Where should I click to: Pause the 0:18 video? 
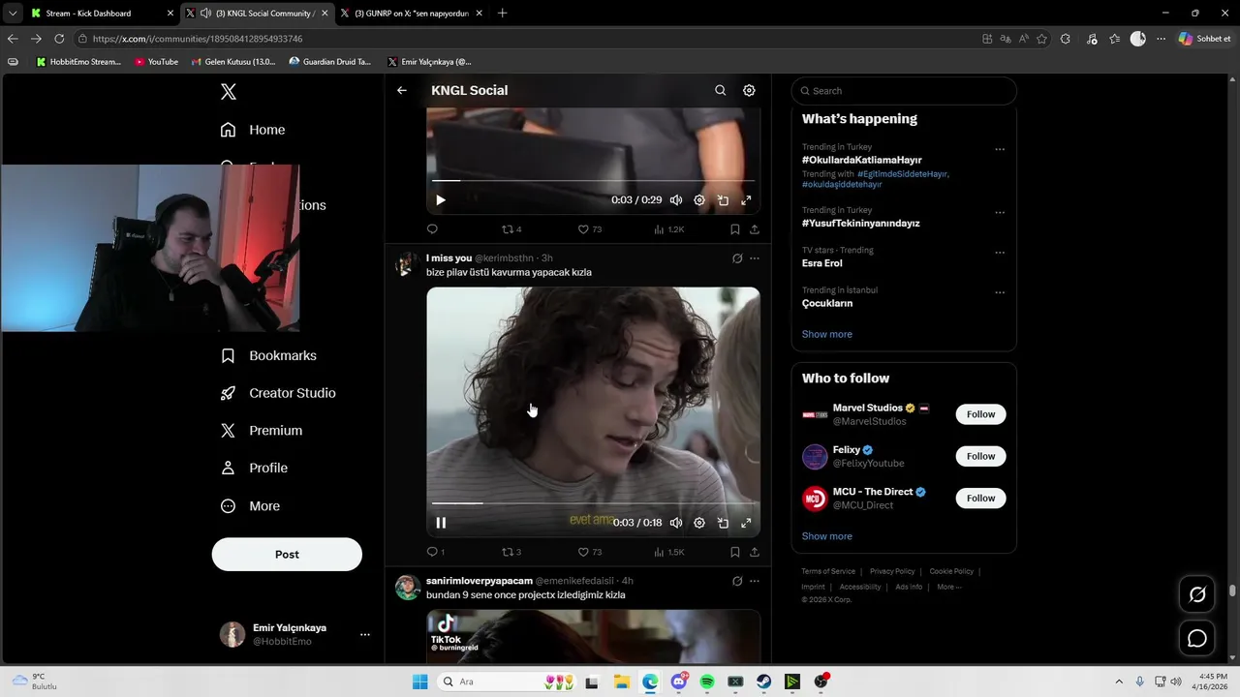[x=441, y=523]
